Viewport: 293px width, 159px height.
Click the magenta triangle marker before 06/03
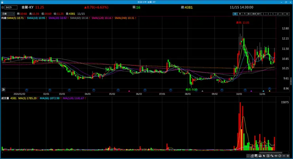coord(129,91)
